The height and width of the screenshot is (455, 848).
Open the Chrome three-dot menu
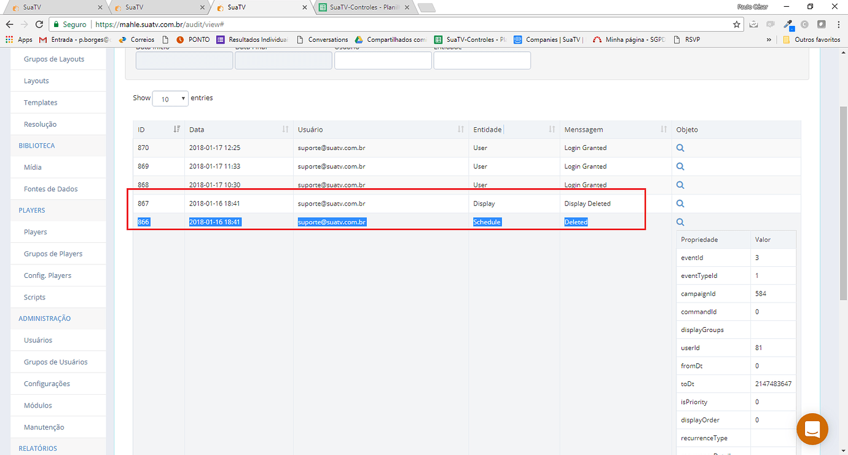click(838, 25)
